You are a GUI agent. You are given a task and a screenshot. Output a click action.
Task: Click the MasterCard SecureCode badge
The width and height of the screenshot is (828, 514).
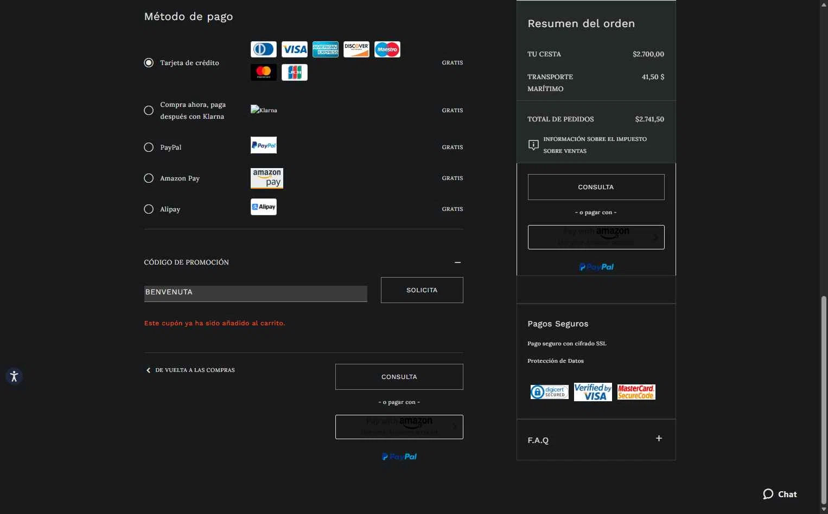[x=636, y=392]
